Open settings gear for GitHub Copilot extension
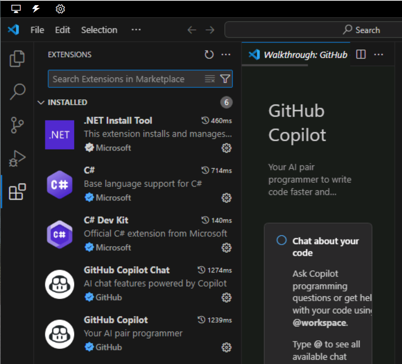This screenshot has width=402, height=364. [x=226, y=347]
